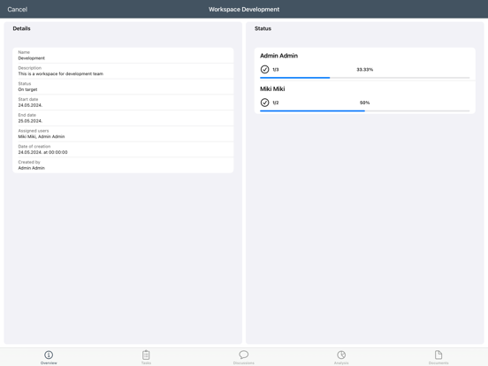The image size is (488, 366).
Task: Click Miki Miki's progress bar
Action: 365,111
